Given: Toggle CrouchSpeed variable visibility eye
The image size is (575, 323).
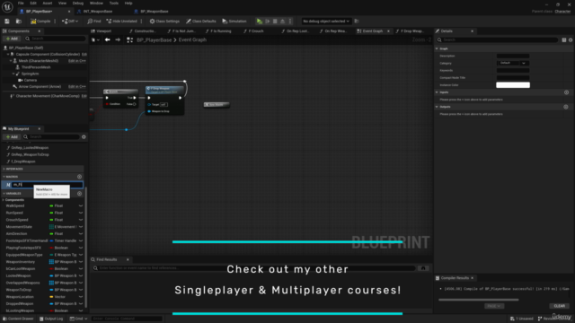Looking at the screenshot, I should click(81, 220).
